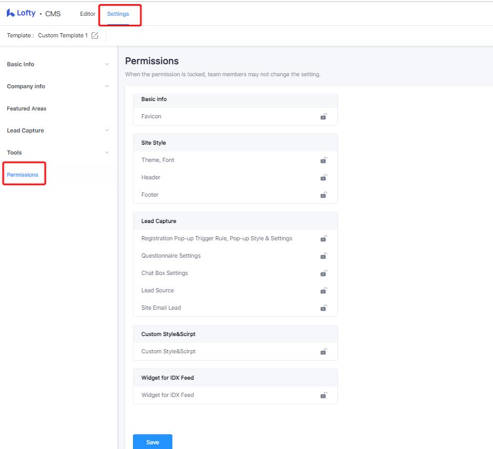Screen dimensions: 493x449
Task: Expand the Lead Capture sidebar chevron
Action: pyautogui.click(x=107, y=130)
